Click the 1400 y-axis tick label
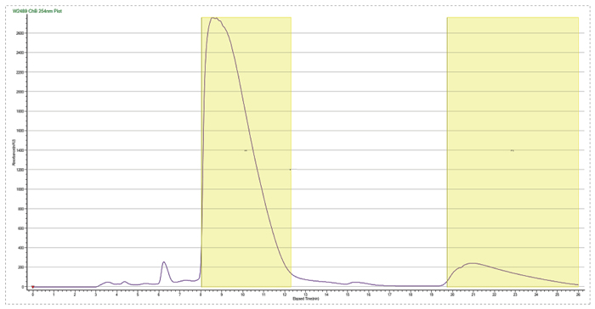This screenshot has width=595, height=309. coord(20,150)
